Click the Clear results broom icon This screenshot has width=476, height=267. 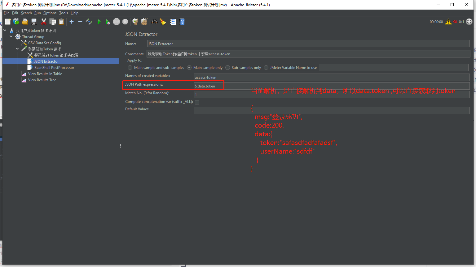(x=135, y=22)
